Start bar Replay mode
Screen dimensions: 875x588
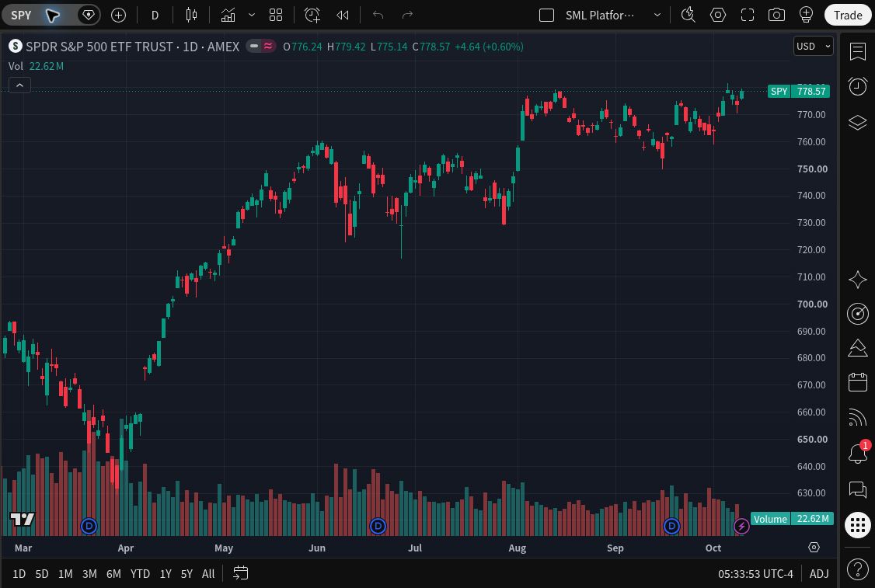pos(343,15)
